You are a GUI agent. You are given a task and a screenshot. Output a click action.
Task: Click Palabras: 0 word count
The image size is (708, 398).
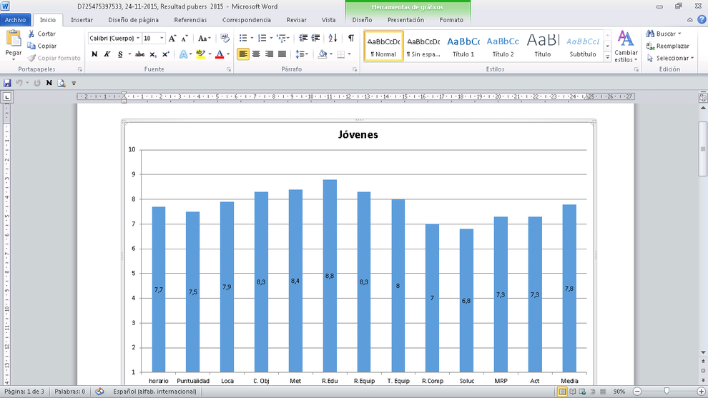70,392
